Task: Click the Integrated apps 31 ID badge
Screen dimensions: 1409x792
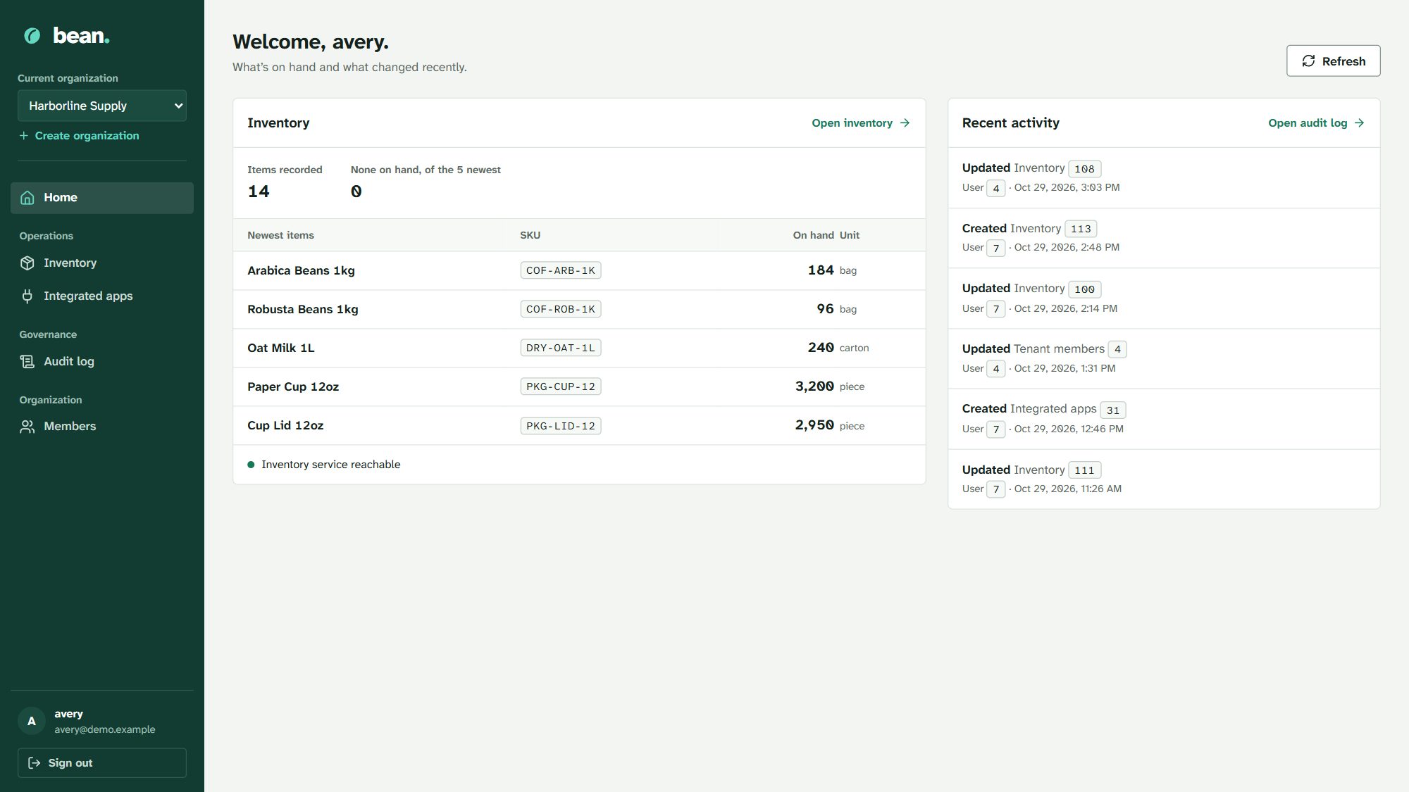Action: tap(1113, 410)
